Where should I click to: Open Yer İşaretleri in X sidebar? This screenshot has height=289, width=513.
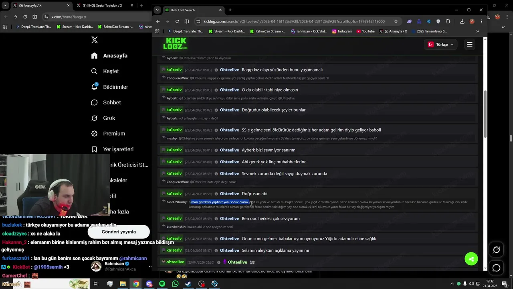pos(112,149)
